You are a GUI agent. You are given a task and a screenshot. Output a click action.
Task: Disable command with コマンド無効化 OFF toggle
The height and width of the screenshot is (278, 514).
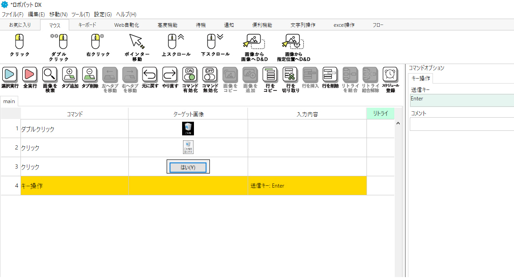[x=209, y=74]
